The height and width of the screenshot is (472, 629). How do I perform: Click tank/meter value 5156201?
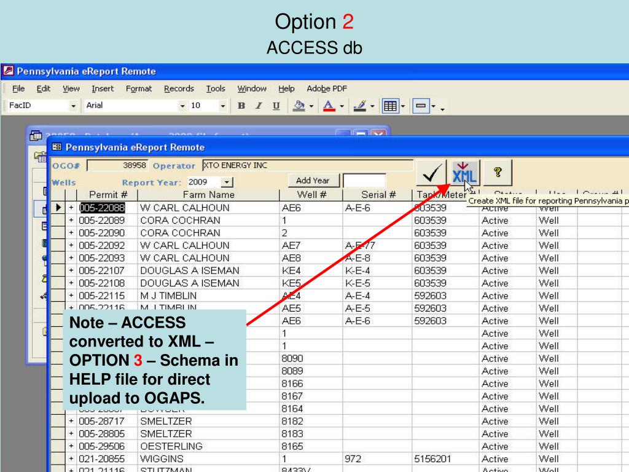pos(432,458)
